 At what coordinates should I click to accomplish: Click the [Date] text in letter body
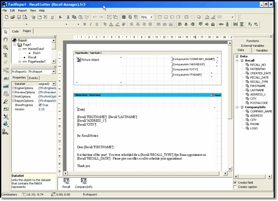click(81, 110)
